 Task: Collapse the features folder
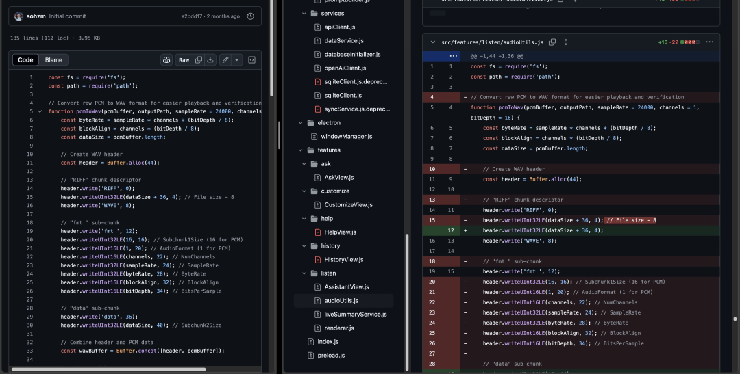point(301,150)
